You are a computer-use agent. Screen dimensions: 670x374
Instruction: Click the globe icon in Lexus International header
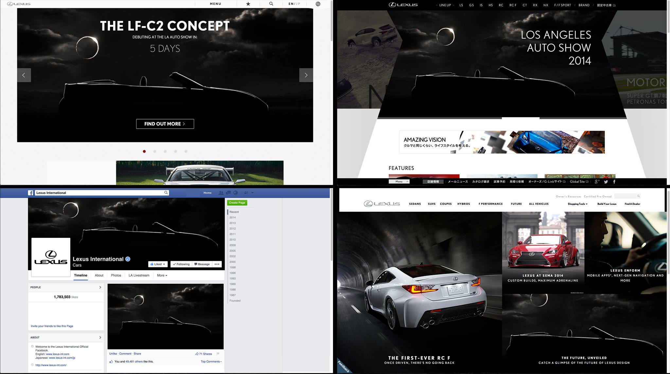pyautogui.click(x=318, y=4)
